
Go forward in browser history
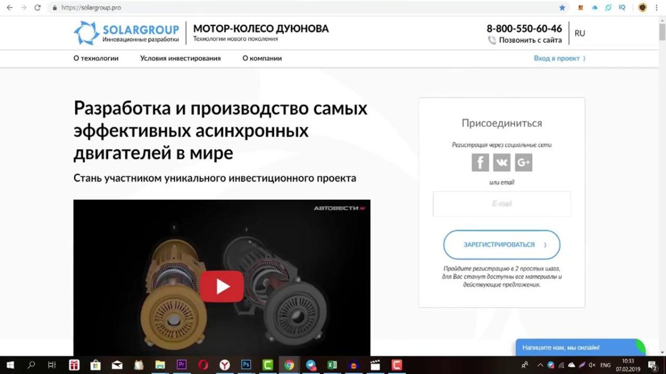click(x=23, y=8)
